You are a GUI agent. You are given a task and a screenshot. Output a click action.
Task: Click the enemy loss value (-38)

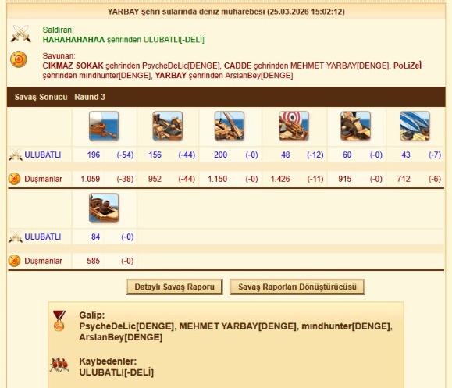point(125,179)
